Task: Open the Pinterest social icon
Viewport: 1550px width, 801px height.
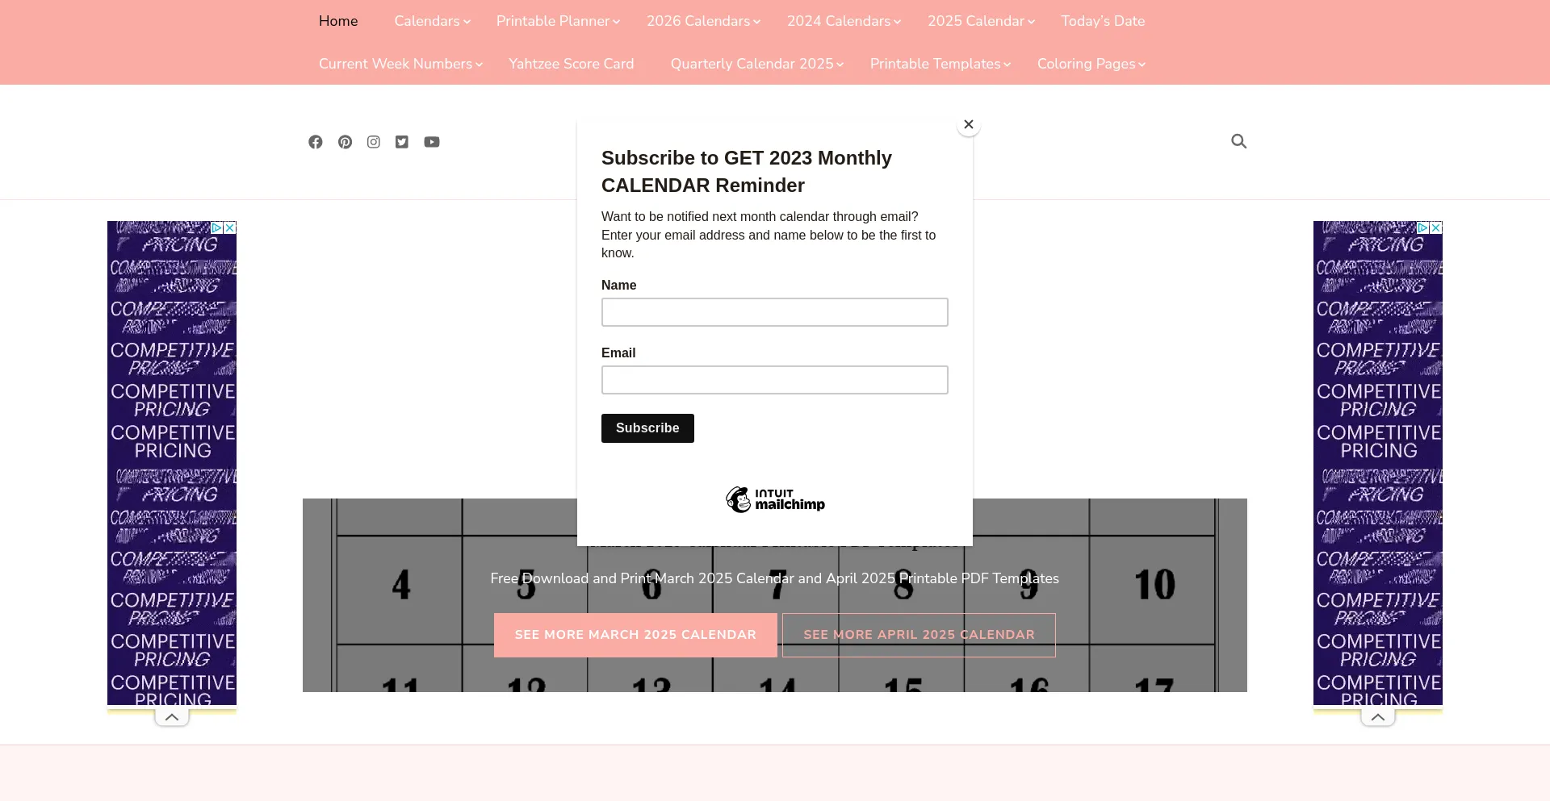Action: point(345,142)
